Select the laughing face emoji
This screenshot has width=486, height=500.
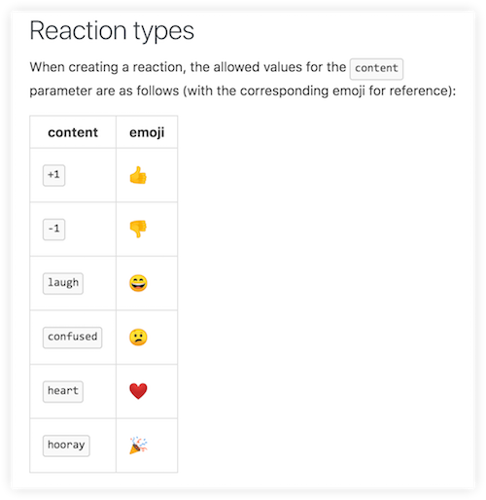(138, 283)
